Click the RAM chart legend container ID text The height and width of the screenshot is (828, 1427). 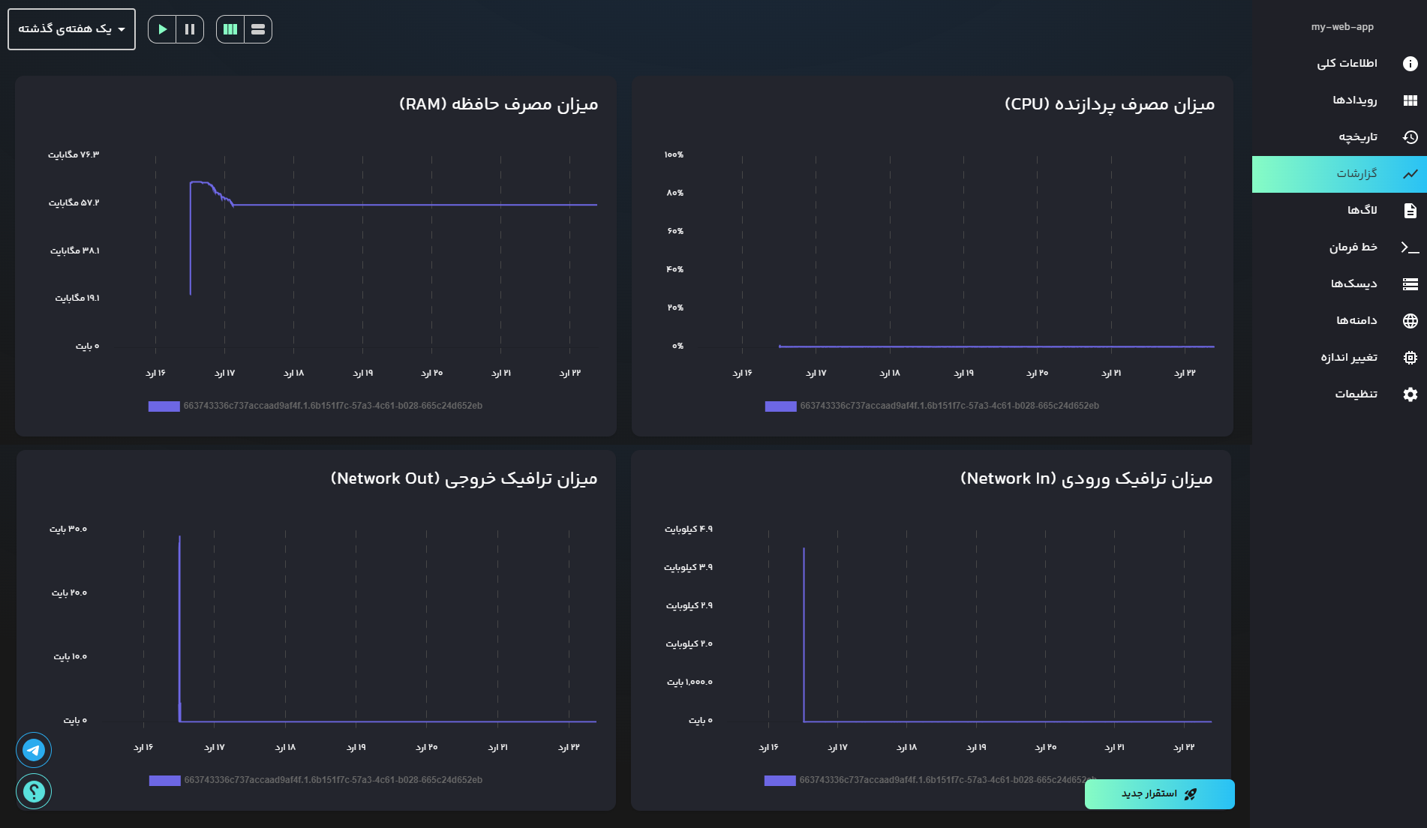pyautogui.click(x=333, y=406)
